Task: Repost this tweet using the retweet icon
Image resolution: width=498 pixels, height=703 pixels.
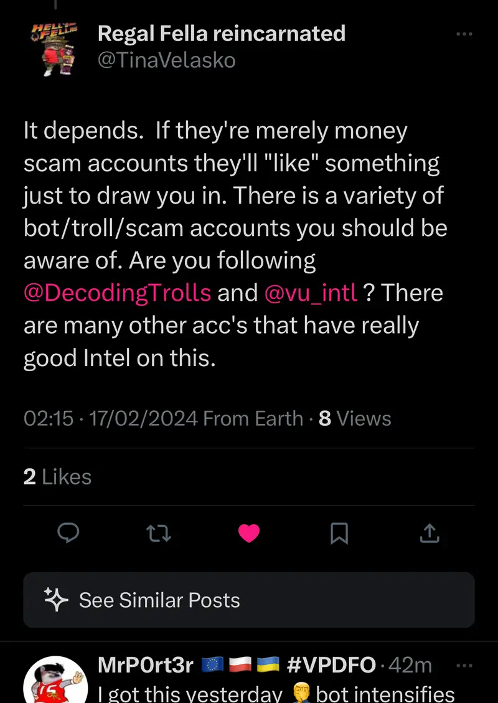Action: [158, 533]
